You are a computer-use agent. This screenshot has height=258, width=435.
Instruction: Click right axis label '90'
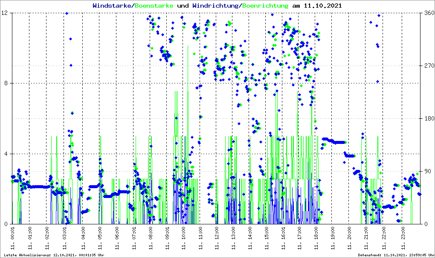(x=427, y=171)
